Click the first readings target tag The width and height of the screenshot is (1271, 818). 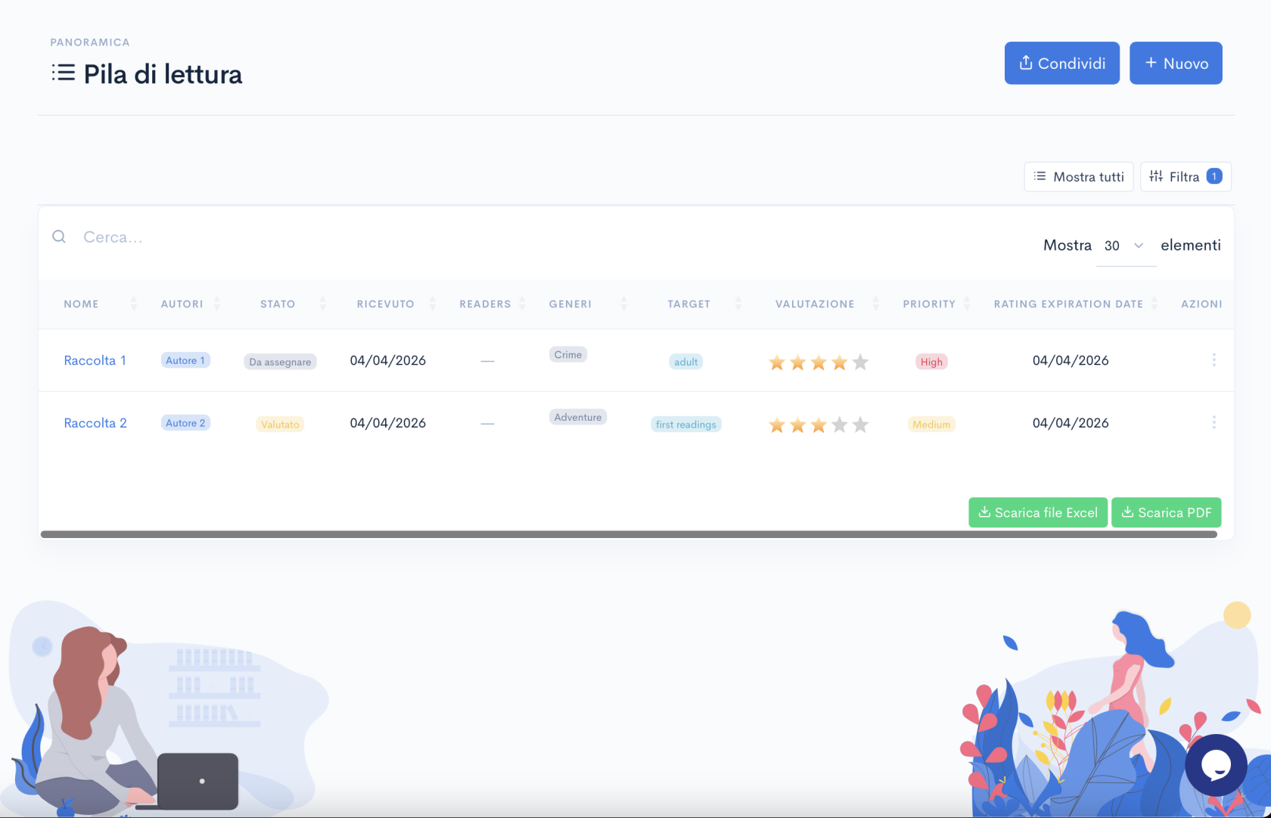(686, 425)
